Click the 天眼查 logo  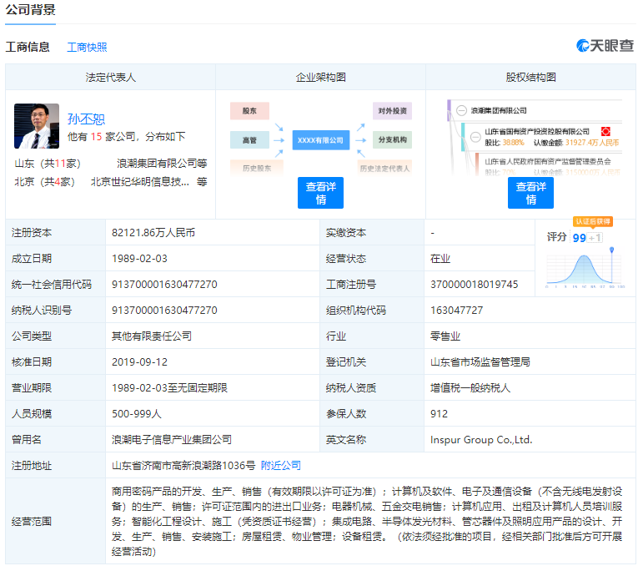click(605, 46)
